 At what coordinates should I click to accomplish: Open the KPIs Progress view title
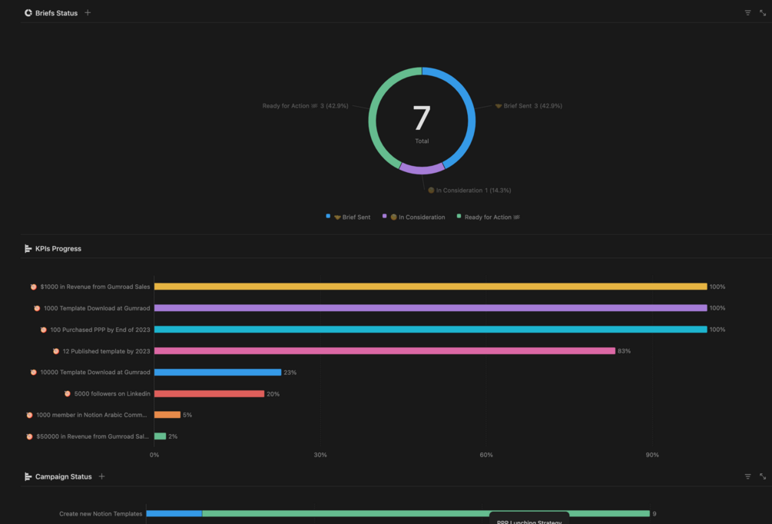click(53, 249)
